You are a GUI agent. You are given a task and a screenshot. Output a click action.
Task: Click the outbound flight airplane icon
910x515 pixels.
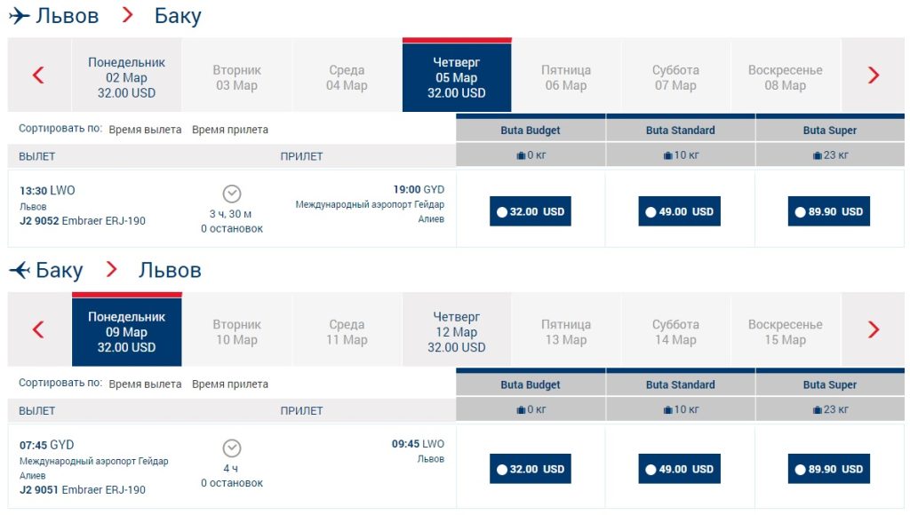pos(19,16)
